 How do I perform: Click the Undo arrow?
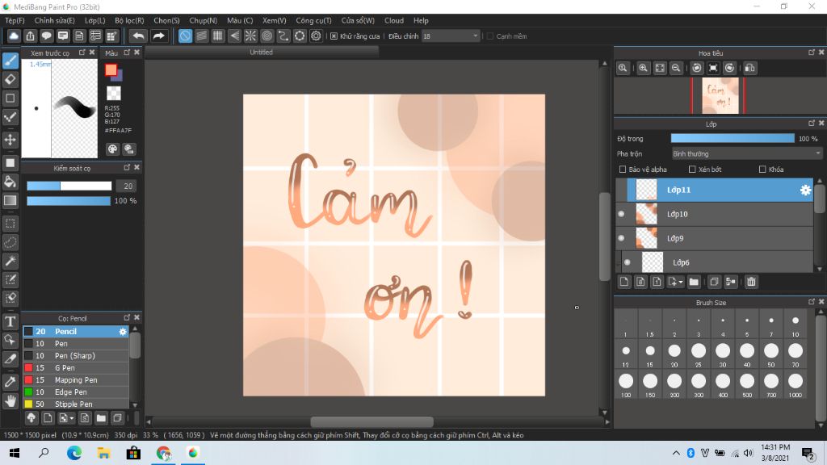(x=138, y=36)
